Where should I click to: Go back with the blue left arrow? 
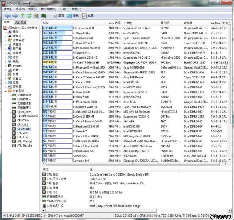pyautogui.click(x=8, y=15)
